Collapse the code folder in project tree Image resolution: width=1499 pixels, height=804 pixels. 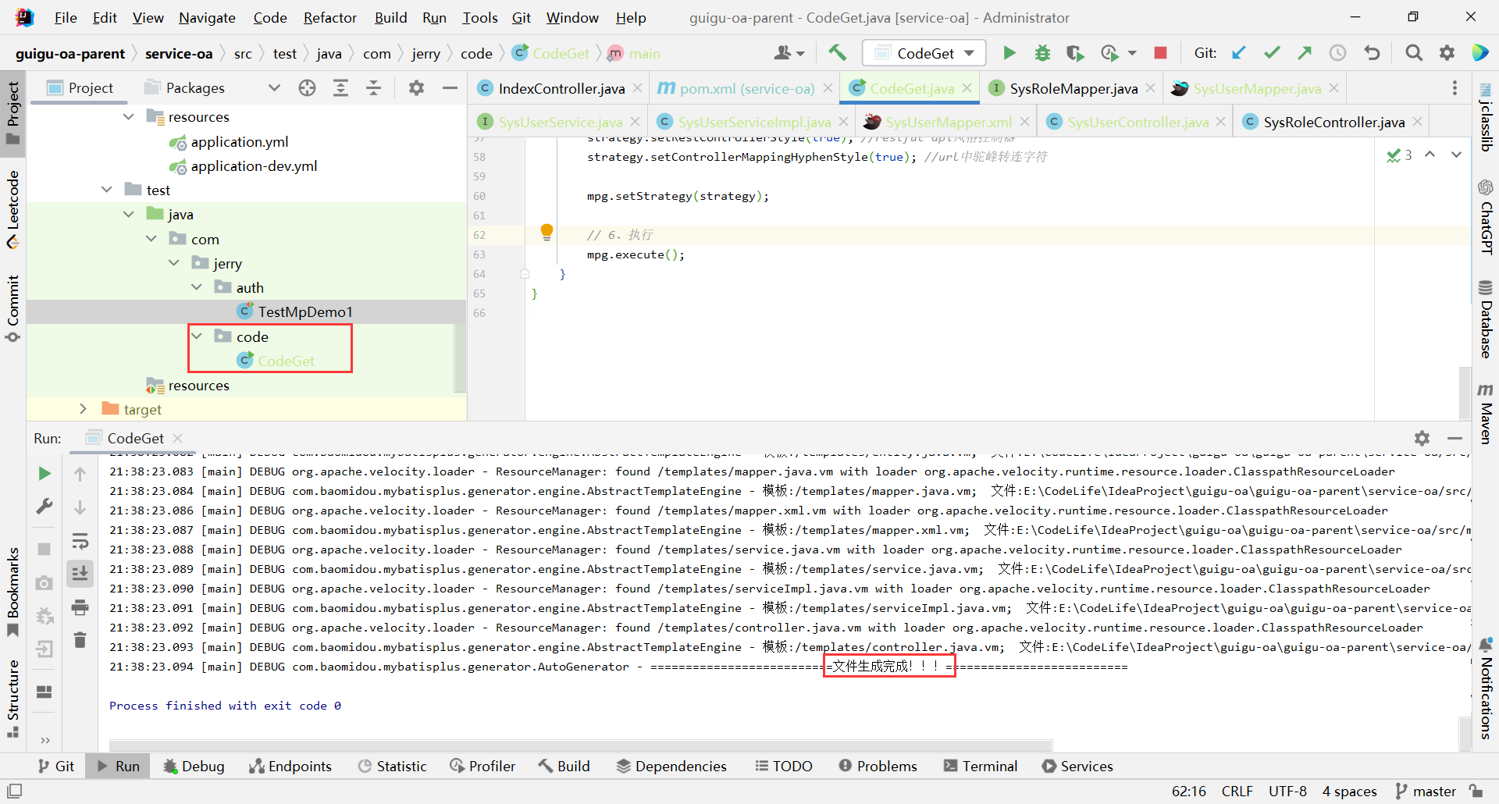click(x=198, y=336)
